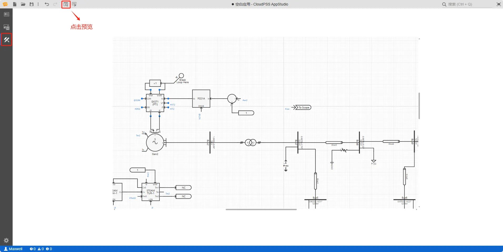Open the folder icon in toolbar
The width and height of the screenshot is (503, 252).
(23, 4)
